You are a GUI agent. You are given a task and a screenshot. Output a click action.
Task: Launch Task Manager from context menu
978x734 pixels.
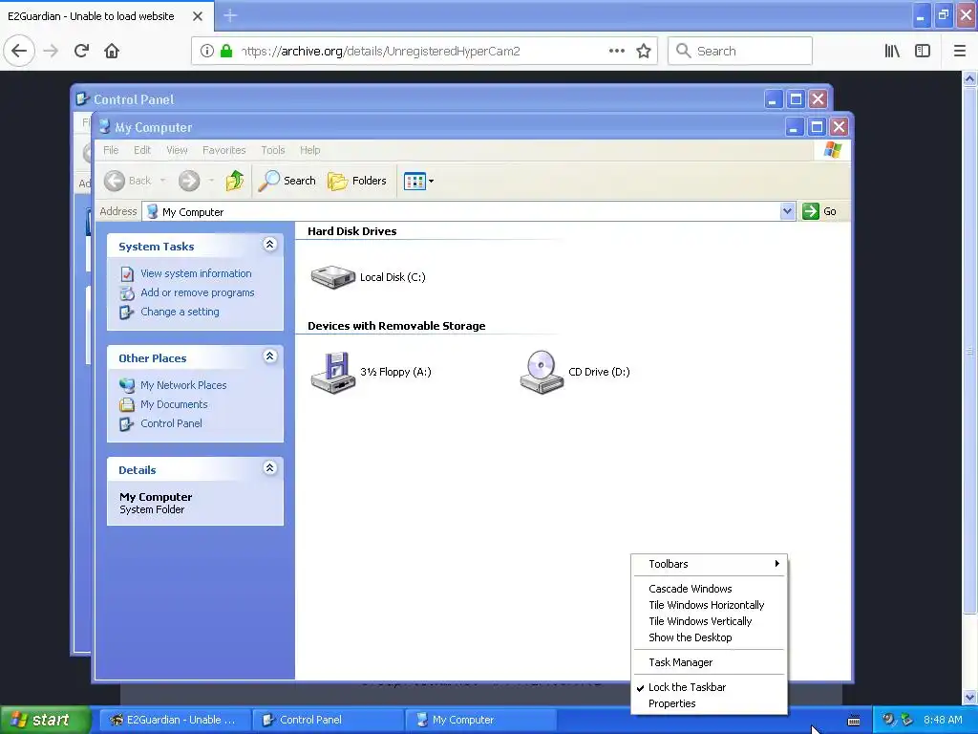coord(710,662)
